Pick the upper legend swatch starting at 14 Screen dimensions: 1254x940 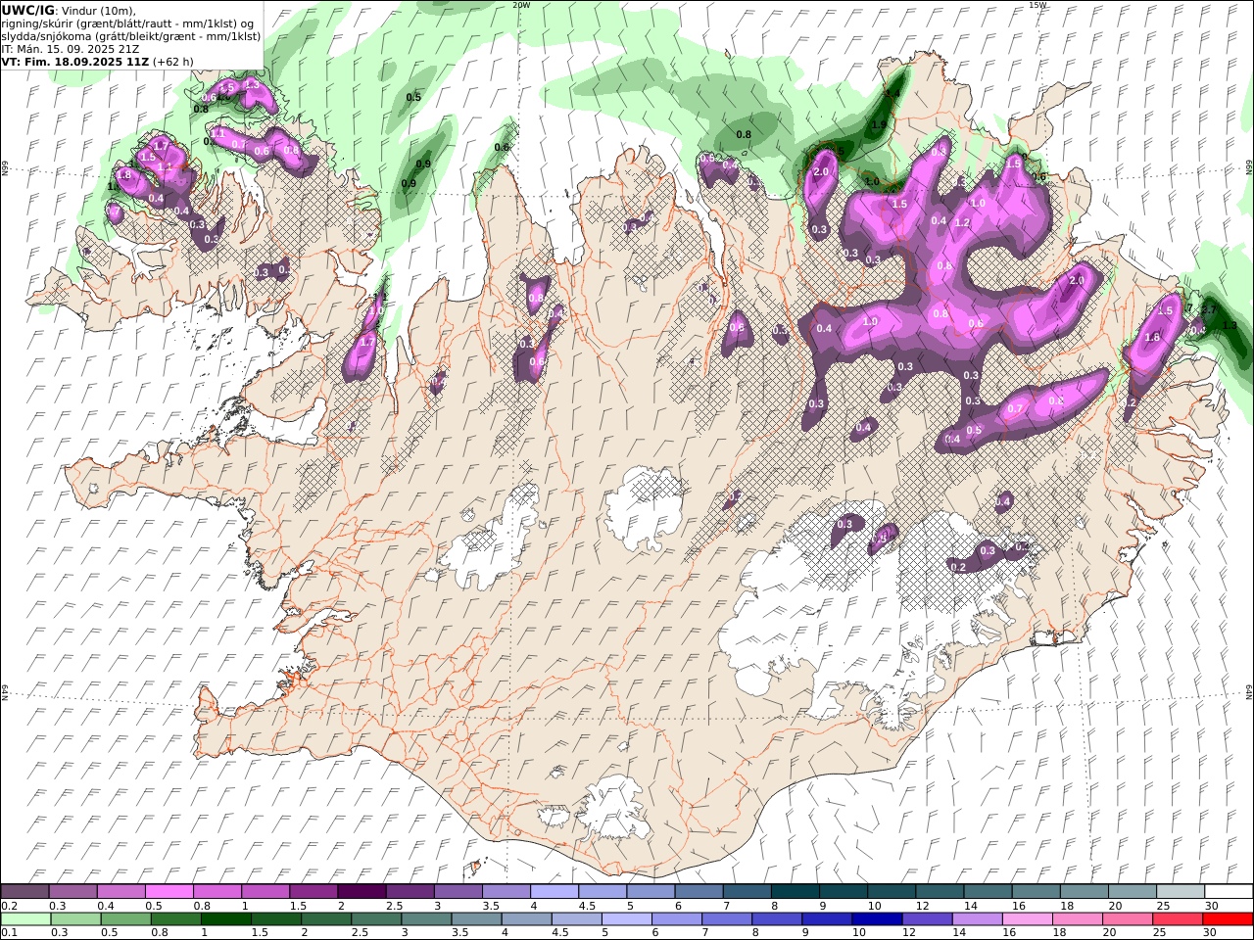987,891
